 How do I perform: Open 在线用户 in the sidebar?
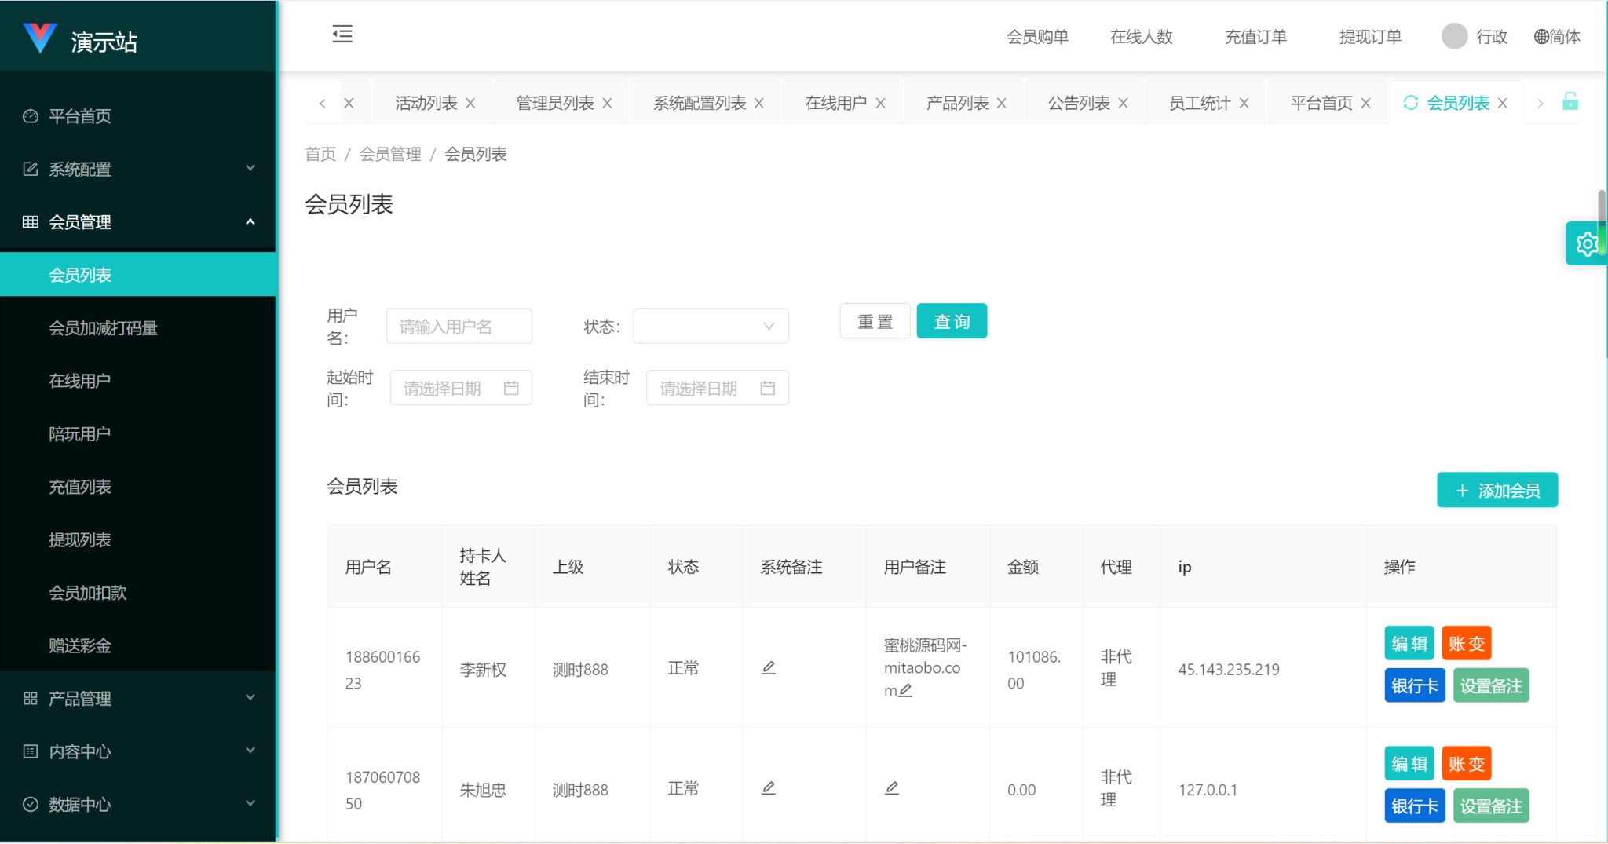[79, 381]
